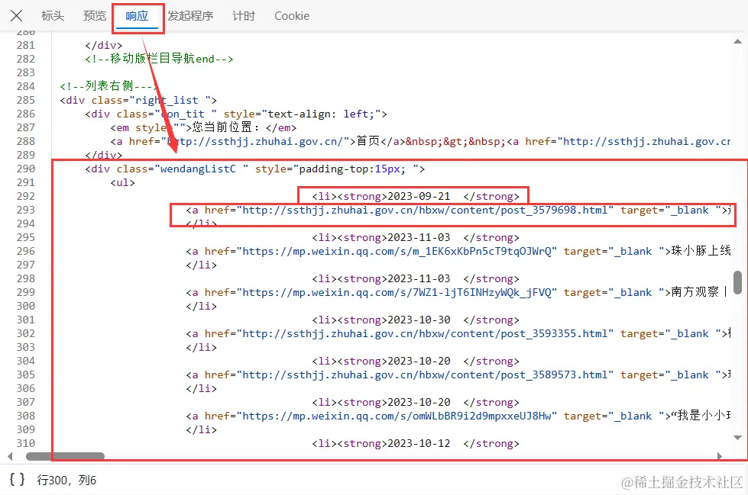Click the 7WZ1-ljT6INHzyWQk_jFVQ weixin URL
The height and width of the screenshot is (495, 748).
click(397, 292)
